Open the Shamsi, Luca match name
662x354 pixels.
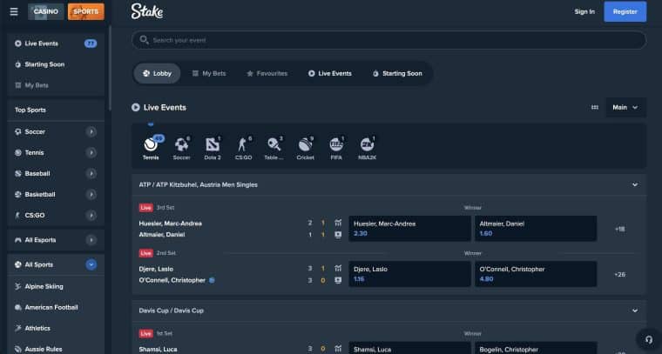click(x=158, y=350)
